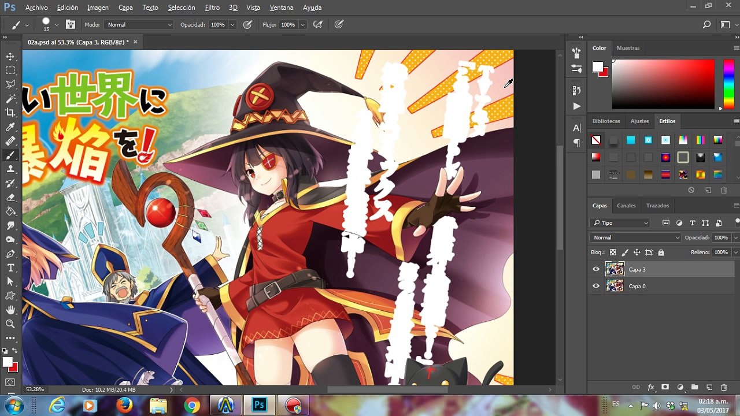Expand the Flujo slider dropdown
Screen dimensions: 740x416
click(x=302, y=25)
